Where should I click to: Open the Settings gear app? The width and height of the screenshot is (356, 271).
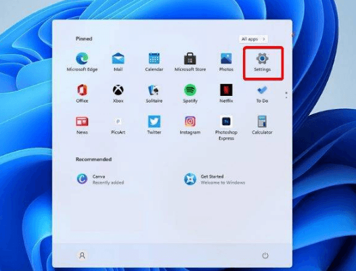262,62
